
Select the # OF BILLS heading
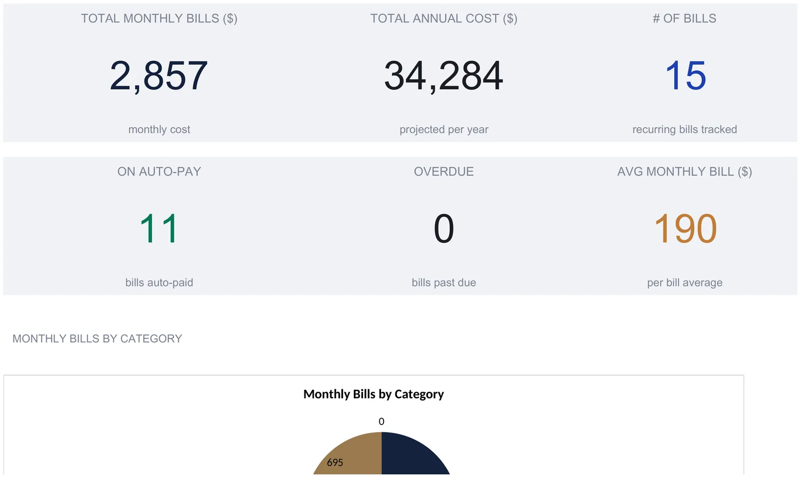(684, 19)
